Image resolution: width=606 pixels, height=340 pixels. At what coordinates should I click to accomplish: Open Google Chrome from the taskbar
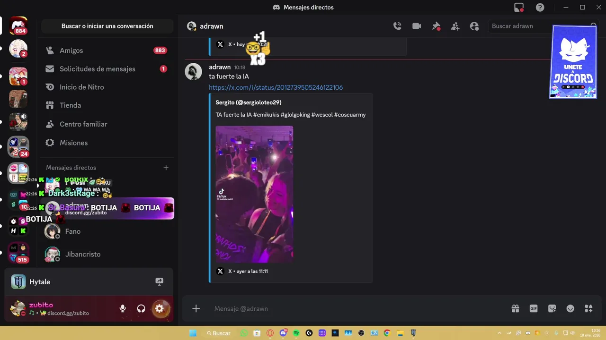click(387, 333)
